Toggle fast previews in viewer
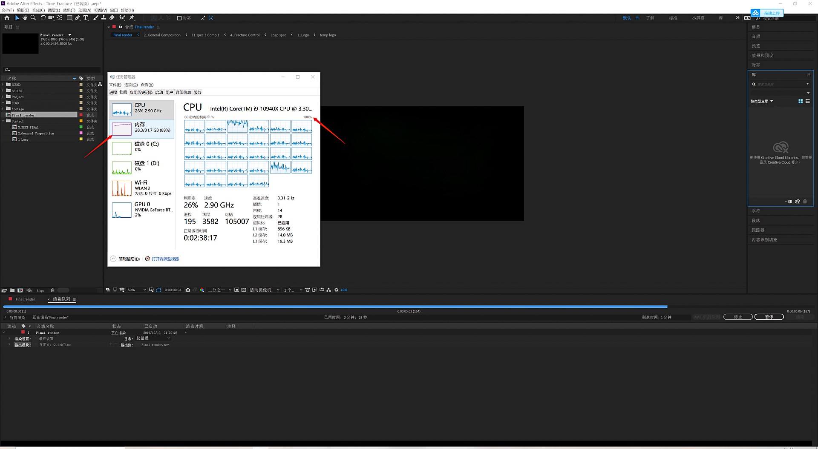Image resolution: width=818 pixels, height=449 pixels. pos(315,290)
